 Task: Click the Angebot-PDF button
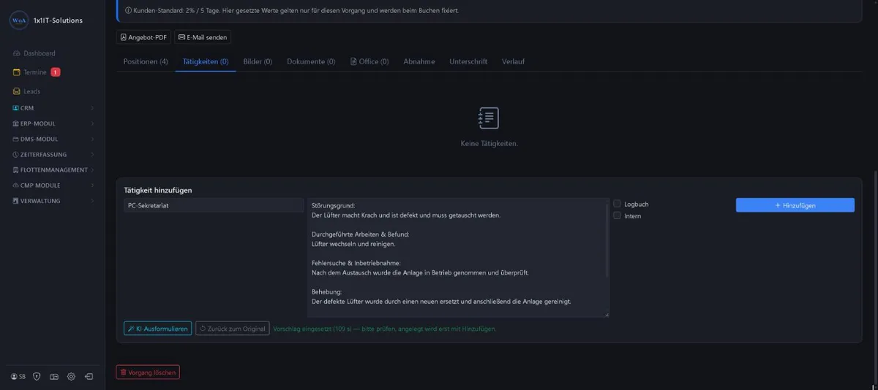tap(143, 37)
